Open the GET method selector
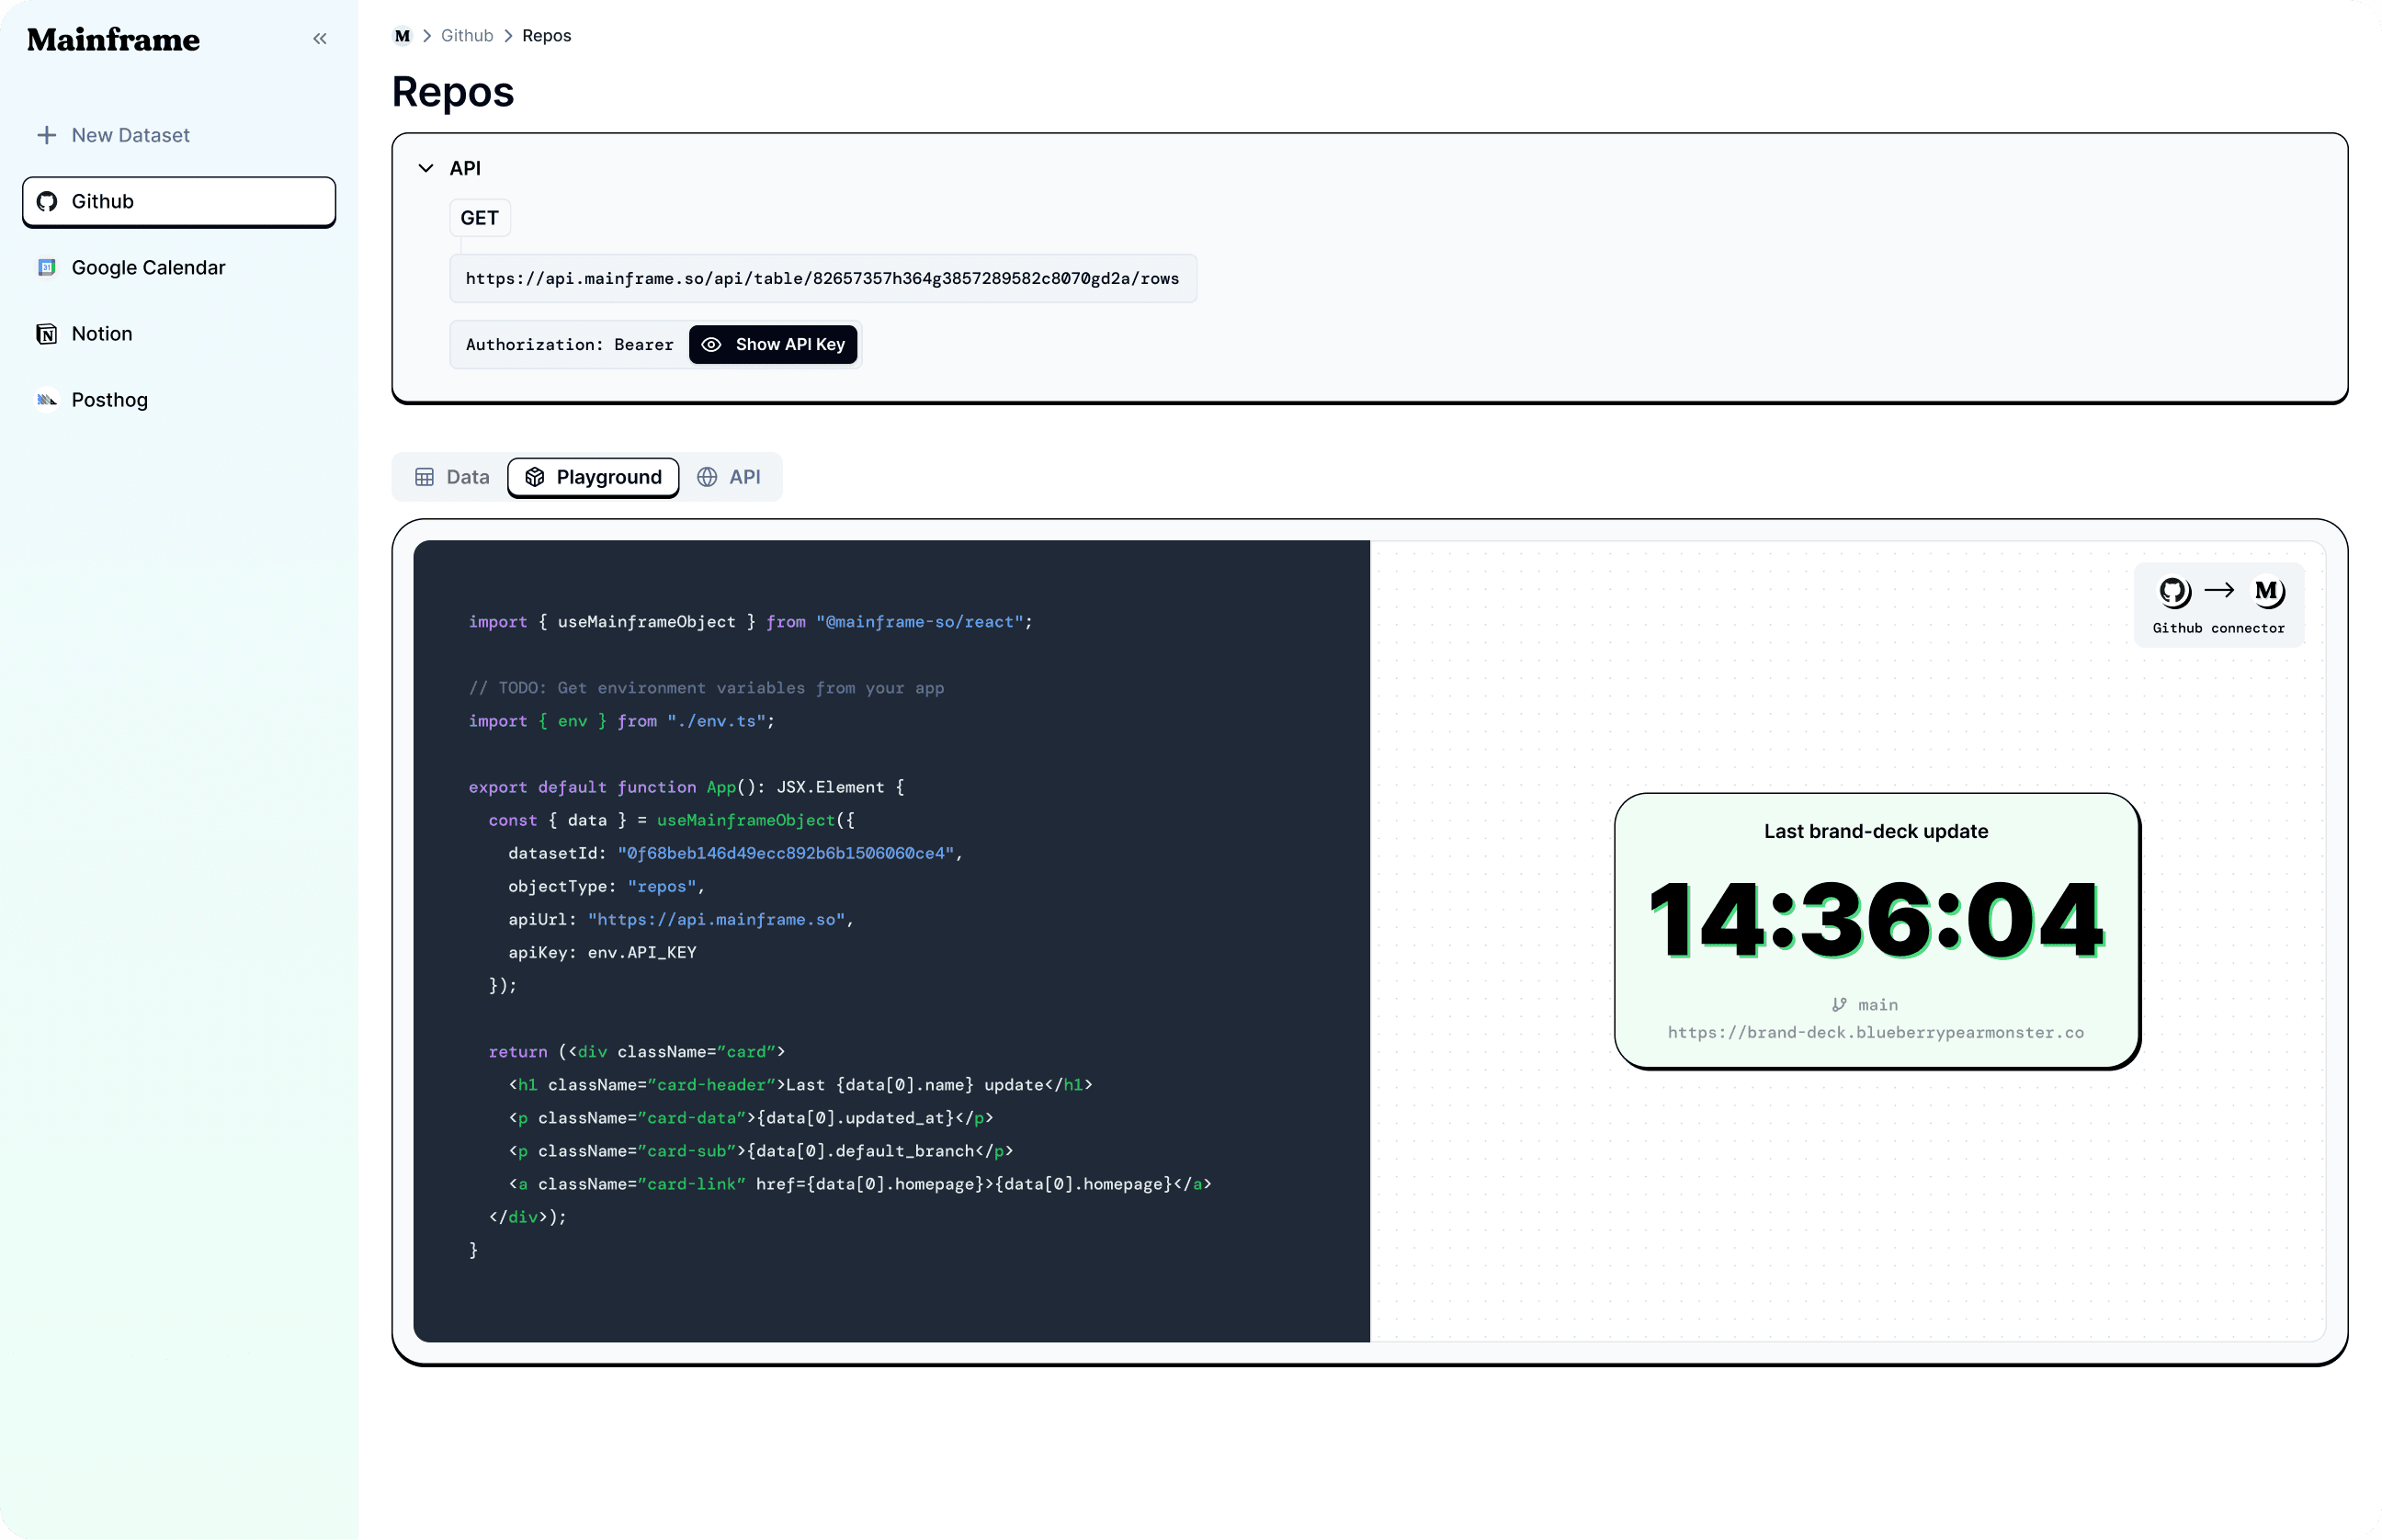Screen dimensions: 2382x1540 [479, 218]
